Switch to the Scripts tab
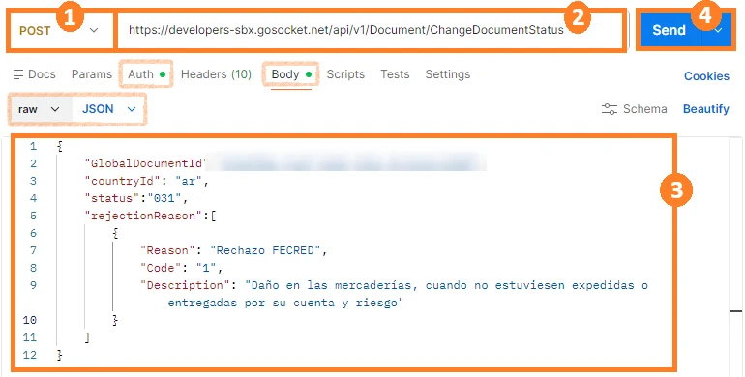745x377 pixels. pyautogui.click(x=345, y=74)
